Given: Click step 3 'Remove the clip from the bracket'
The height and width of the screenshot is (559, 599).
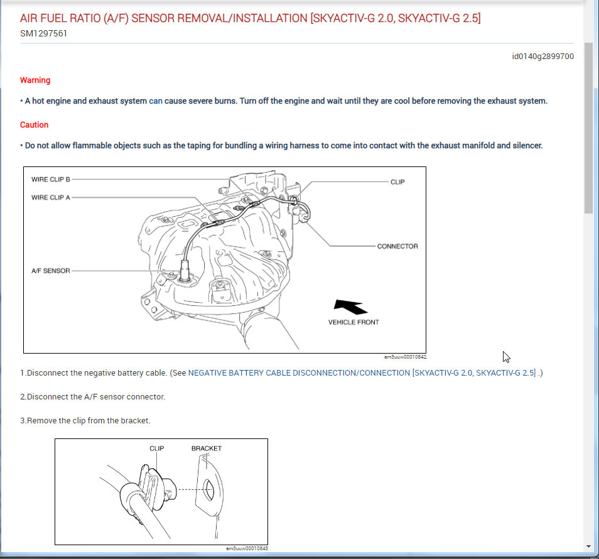Looking at the screenshot, I should point(85,421).
